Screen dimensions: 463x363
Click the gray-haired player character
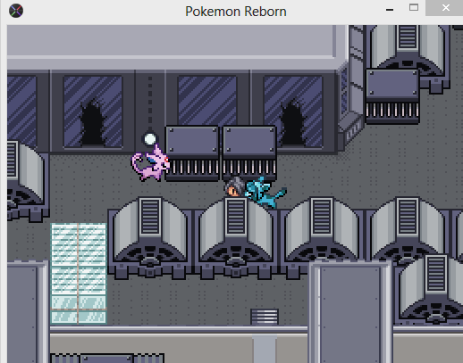[235, 186]
